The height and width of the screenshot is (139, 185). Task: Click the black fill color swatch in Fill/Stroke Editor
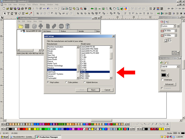tap(164, 75)
